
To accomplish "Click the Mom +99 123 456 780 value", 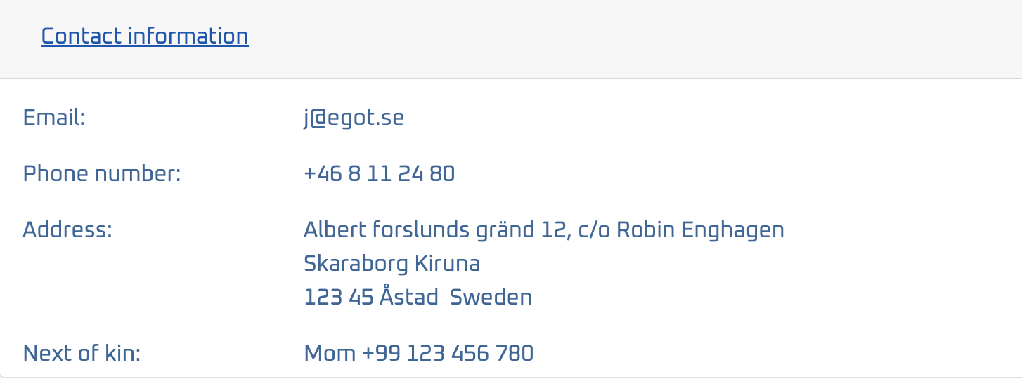I will (419, 353).
